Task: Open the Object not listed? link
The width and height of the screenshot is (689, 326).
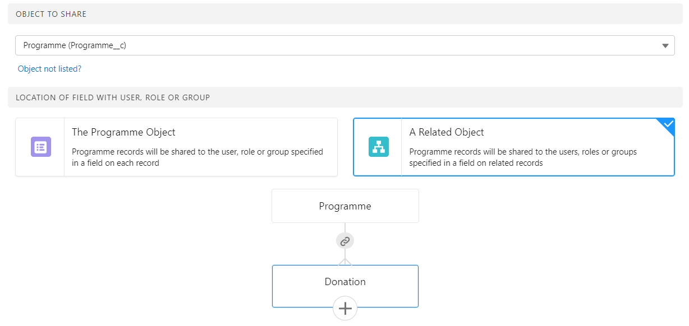Action: tap(49, 68)
